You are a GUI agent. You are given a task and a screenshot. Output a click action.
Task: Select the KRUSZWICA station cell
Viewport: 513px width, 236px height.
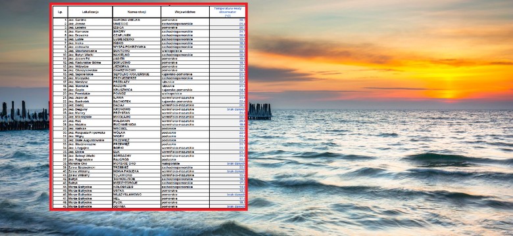click(137, 90)
